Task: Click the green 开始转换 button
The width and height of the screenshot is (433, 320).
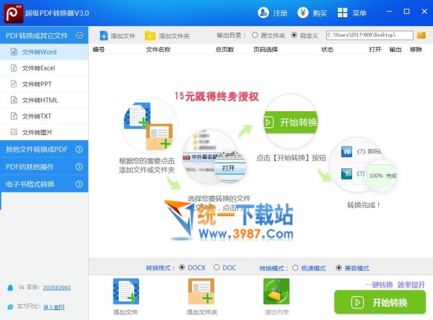Action: [380, 302]
